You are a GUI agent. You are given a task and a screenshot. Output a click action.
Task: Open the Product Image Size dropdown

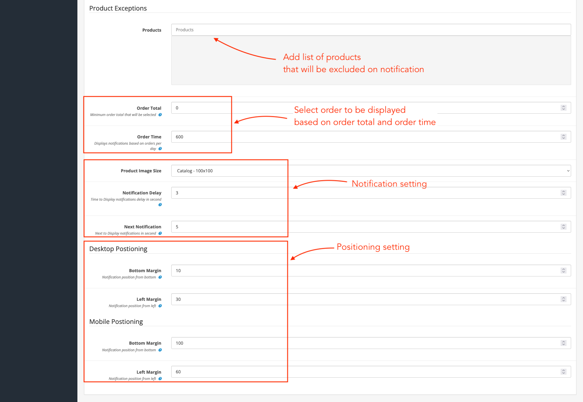click(x=371, y=171)
